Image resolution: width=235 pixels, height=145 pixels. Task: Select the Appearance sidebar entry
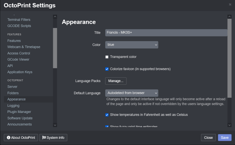(x=28, y=99)
